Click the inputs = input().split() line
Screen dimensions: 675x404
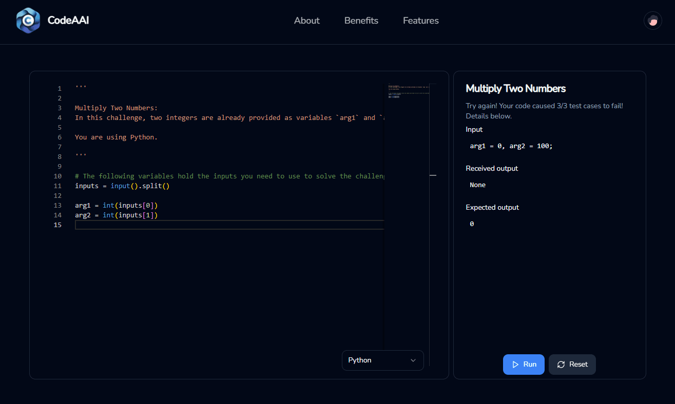[x=122, y=186]
